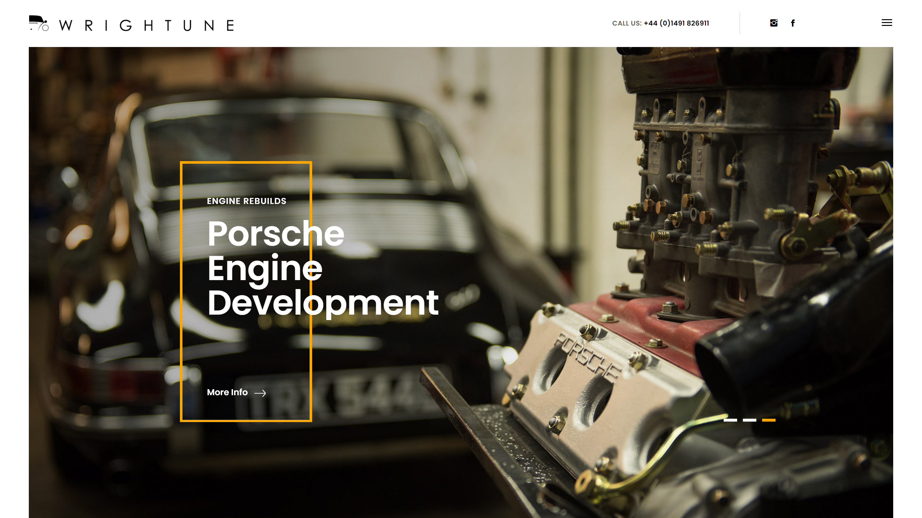Click the CALL US label

(x=627, y=24)
